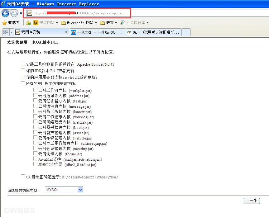Expand the Microsoft 网站 dropdown arrow
The height and width of the screenshot is (217, 269).
96,23
